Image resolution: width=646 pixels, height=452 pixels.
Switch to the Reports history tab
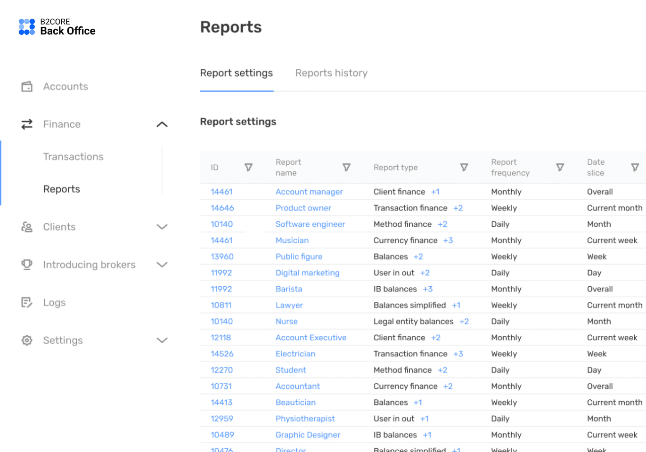pyautogui.click(x=332, y=73)
